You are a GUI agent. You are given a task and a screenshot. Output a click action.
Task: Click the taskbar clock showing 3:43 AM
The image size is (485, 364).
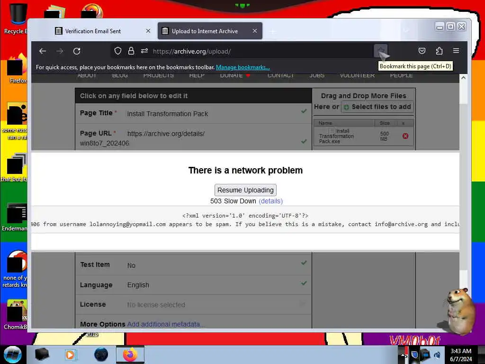pos(461,355)
